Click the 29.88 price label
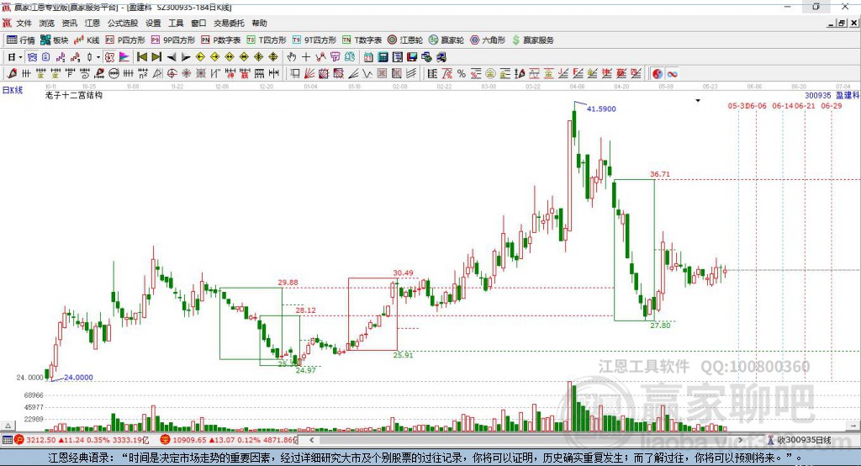Screen dimensions: 861x466 [x=288, y=283]
